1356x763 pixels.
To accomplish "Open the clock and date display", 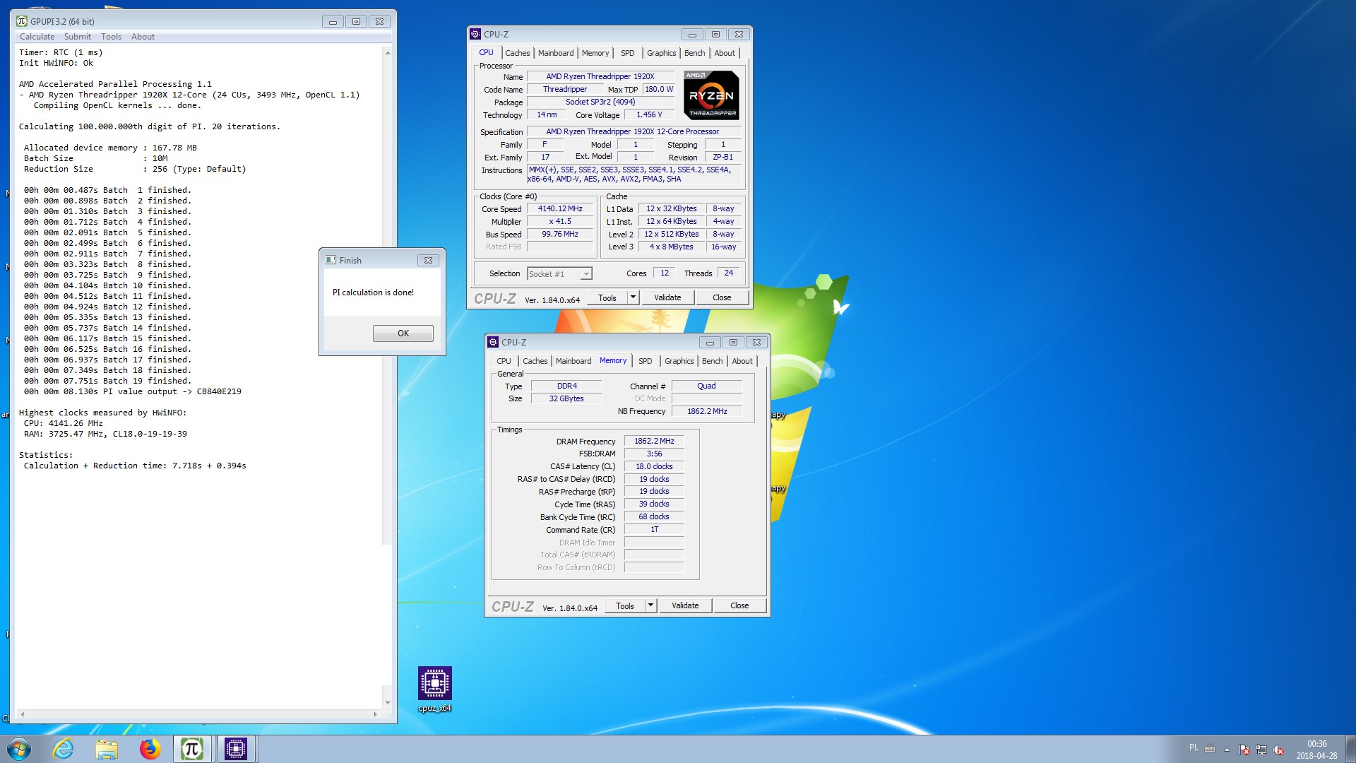I will (x=1316, y=750).
